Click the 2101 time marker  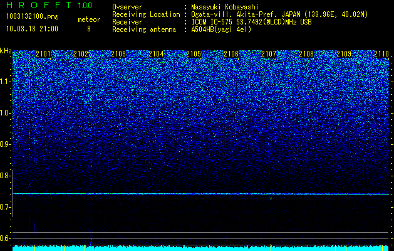point(43,54)
